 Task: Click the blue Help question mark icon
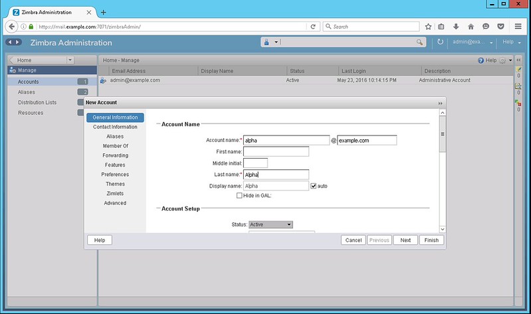[481, 60]
